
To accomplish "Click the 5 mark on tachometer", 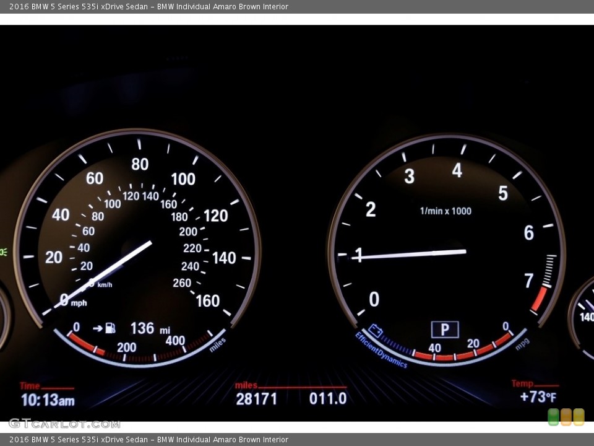I will click(503, 193).
